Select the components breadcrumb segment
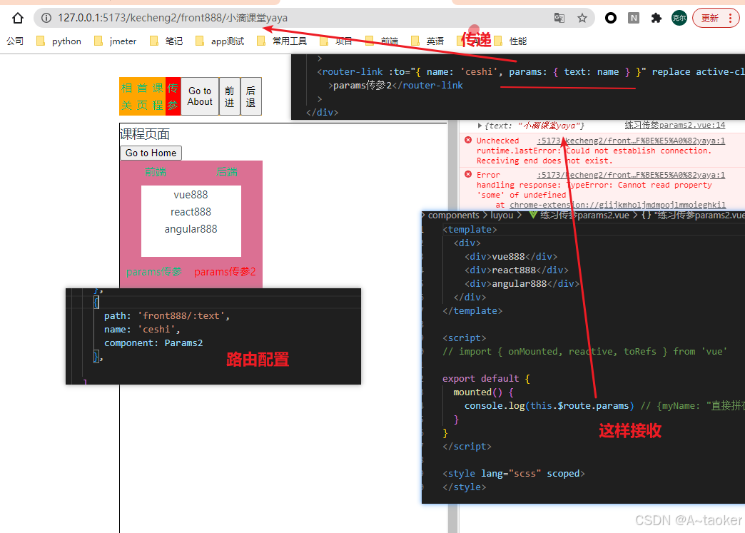 click(x=453, y=215)
